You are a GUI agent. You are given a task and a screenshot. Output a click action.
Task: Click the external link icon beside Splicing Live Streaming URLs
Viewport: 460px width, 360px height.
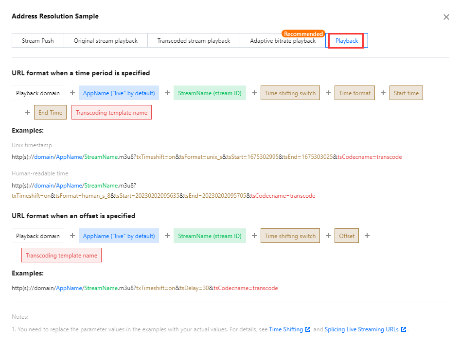pyautogui.click(x=404, y=329)
